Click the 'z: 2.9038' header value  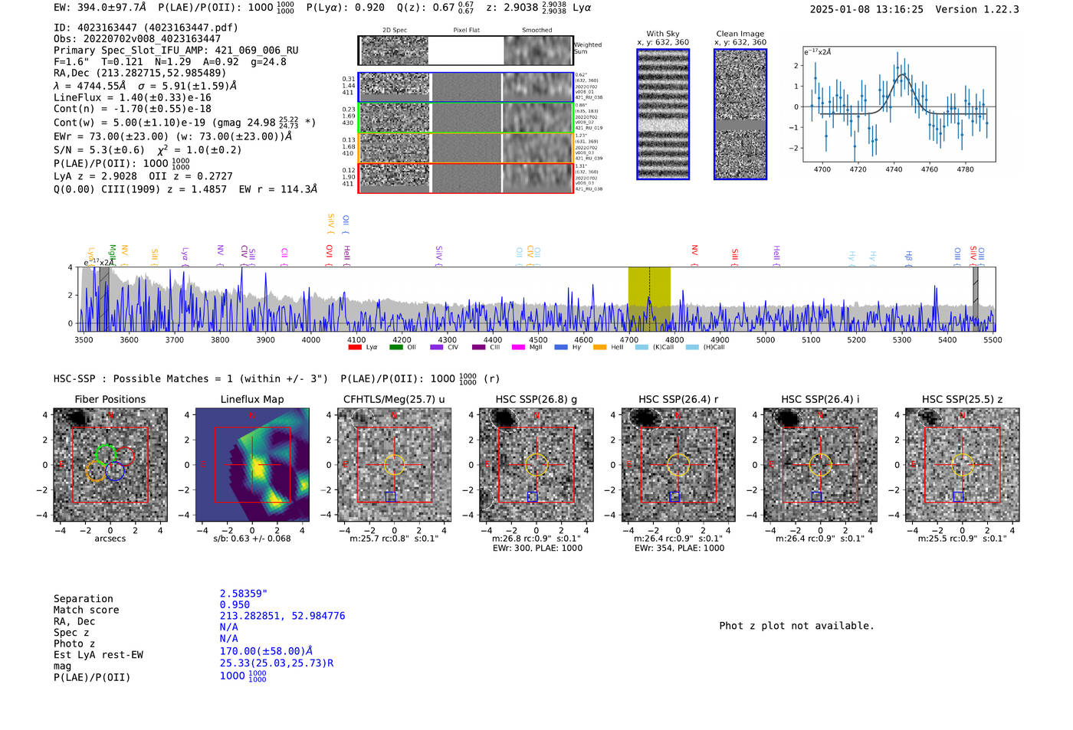(x=512, y=8)
